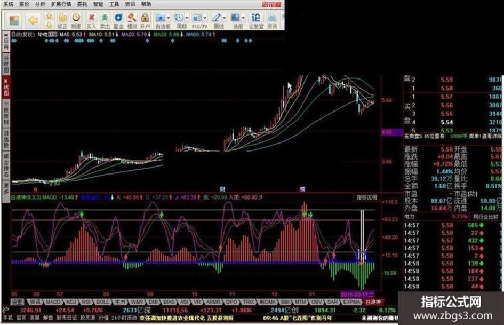Image resolution: width=504 pixels, height=325 pixels.
Task: Expand the F10/F9 dropdown arrow
Action: tap(205, 18)
